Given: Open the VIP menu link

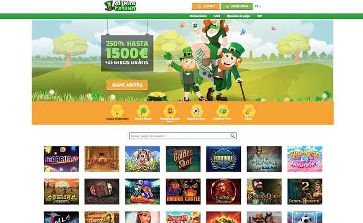Looking at the screenshot, I should 260,16.
